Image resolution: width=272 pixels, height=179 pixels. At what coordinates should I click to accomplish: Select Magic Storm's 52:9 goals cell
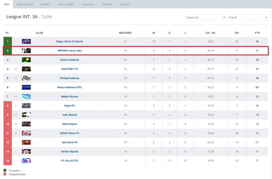click(x=210, y=42)
